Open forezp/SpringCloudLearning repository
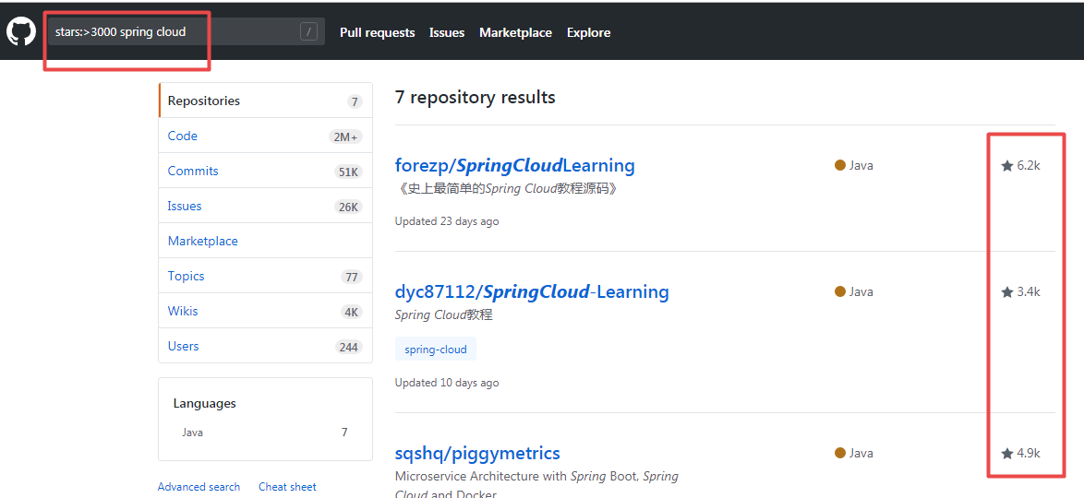 tap(515, 166)
